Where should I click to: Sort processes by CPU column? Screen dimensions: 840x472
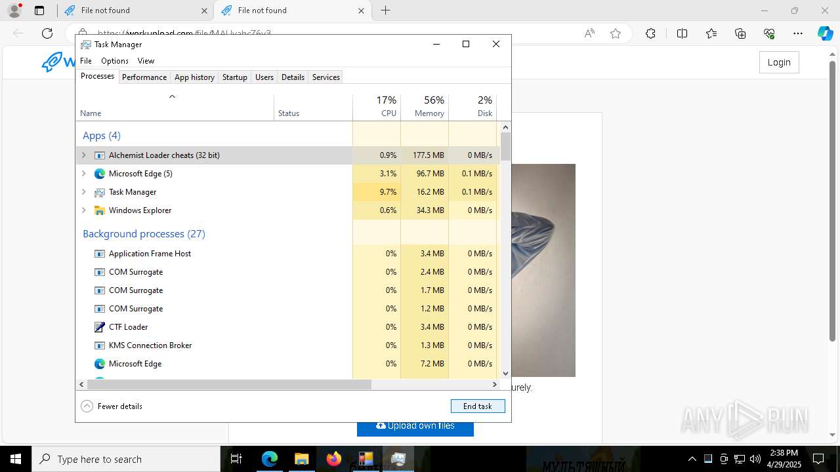(377, 108)
